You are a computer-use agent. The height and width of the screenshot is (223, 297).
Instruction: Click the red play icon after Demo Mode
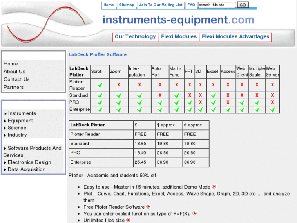(x=214, y=187)
